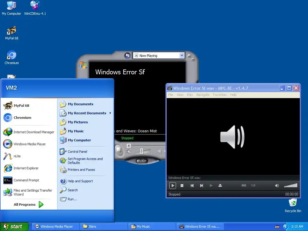The height and width of the screenshot is (231, 308).
Task: Click the Windows logo in Media Player skin
Action: tap(83, 65)
